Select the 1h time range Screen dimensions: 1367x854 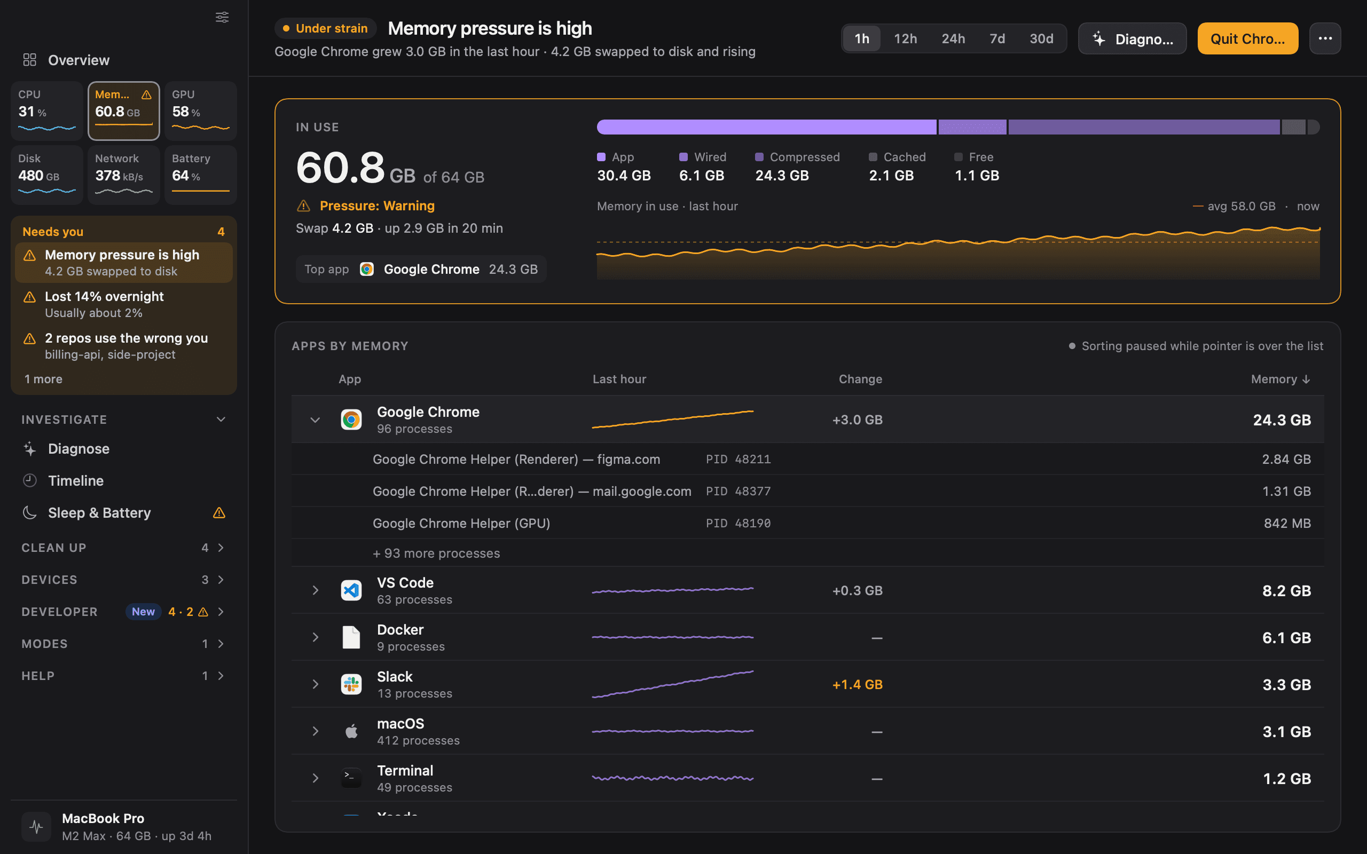[x=861, y=38]
